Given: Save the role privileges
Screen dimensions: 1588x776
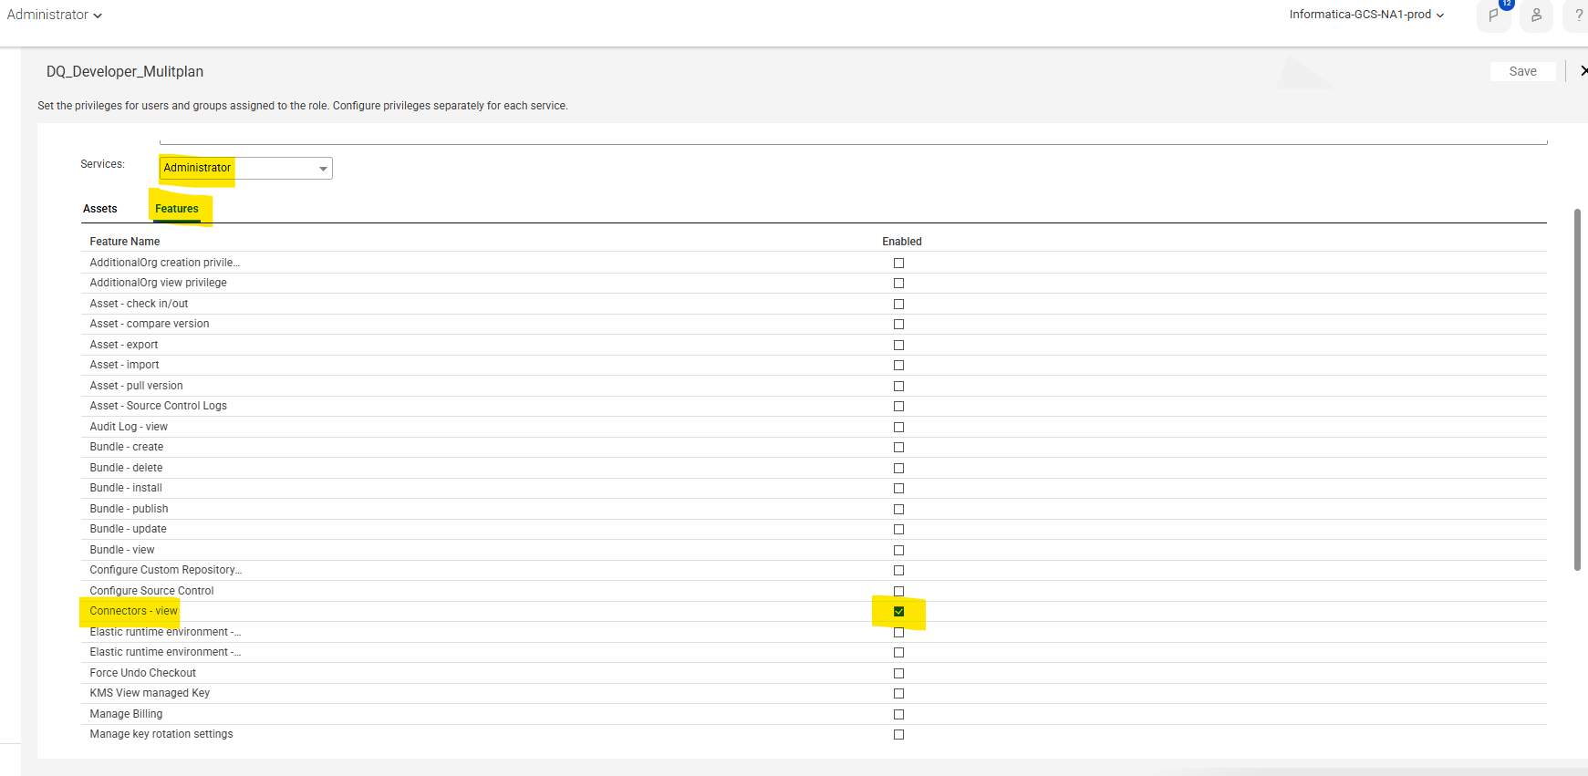Looking at the screenshot, I should tap(1522, 71).
